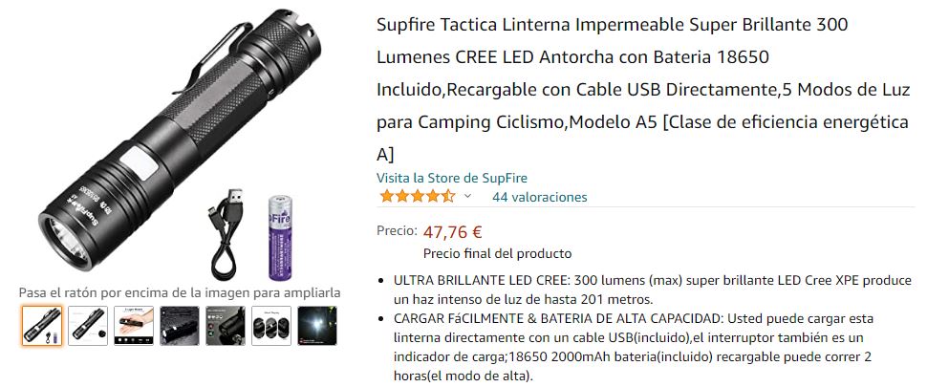The height and width of the screenshot is (387, 927).
Task: View the thumbnail of hand holding flashlight
Action: (x=134, y=326)
